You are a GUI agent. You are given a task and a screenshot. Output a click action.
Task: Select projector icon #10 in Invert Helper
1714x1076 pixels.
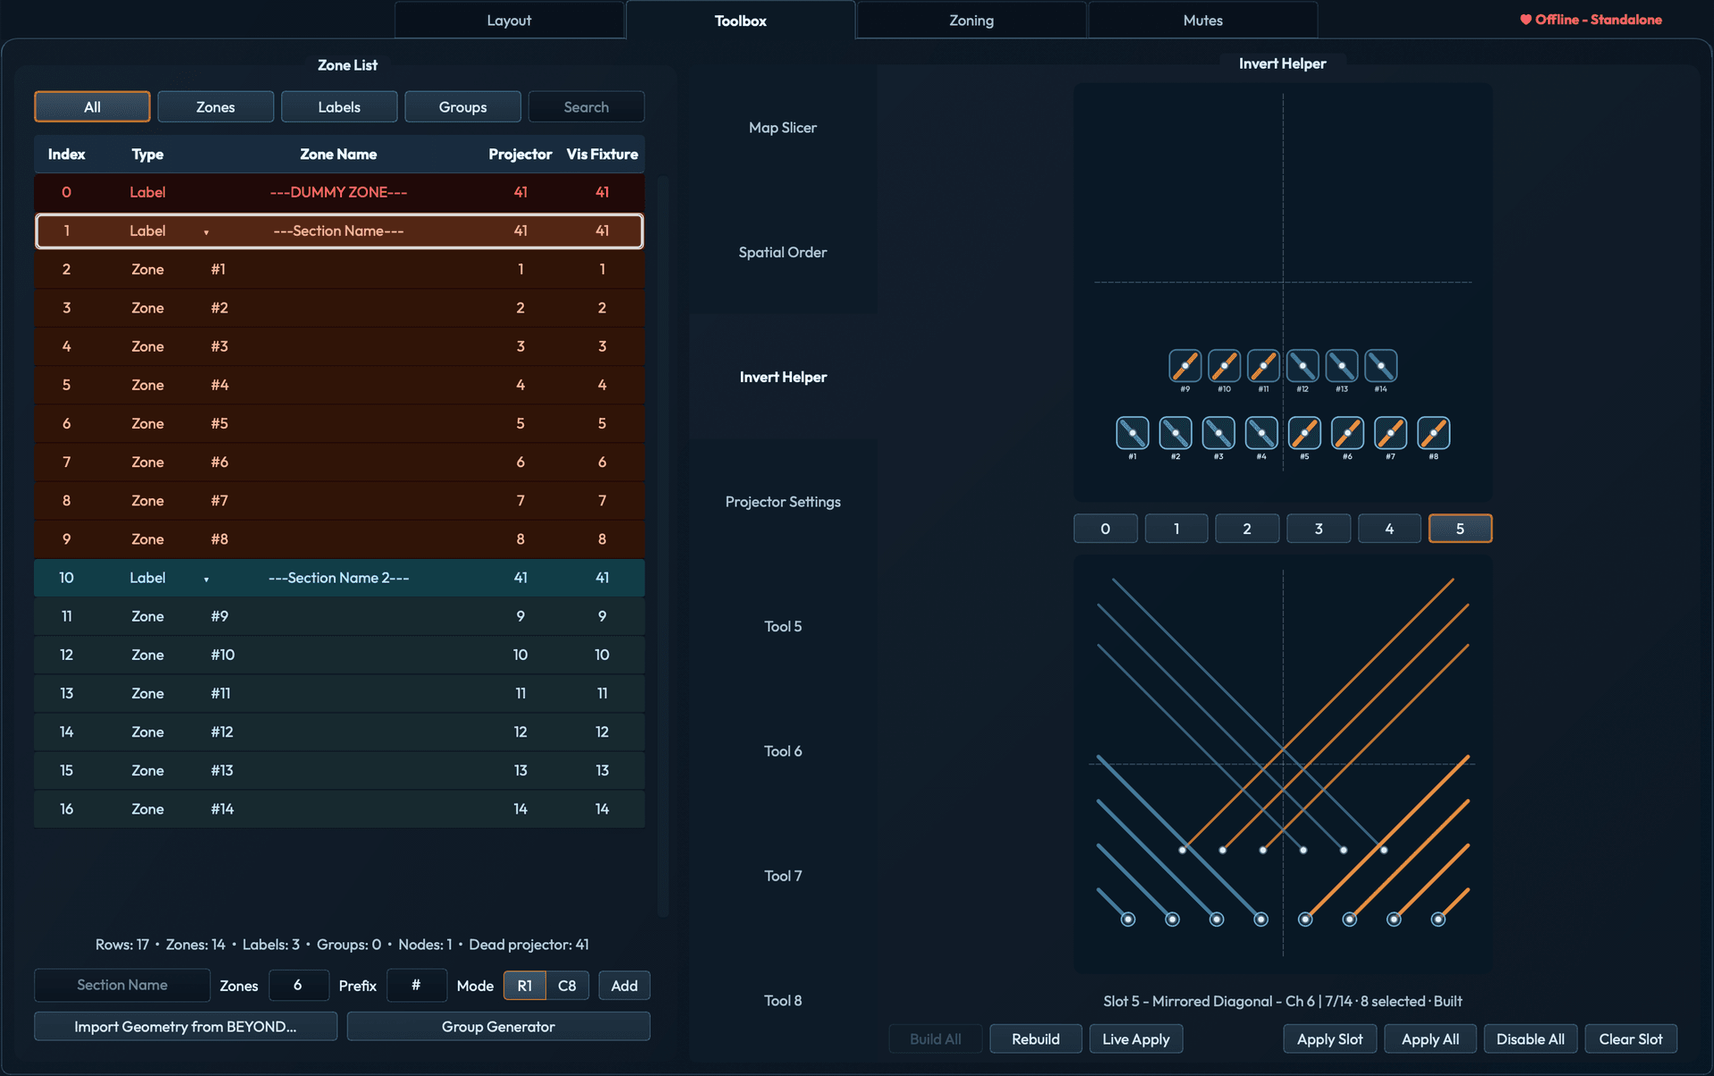[1224, 366]
